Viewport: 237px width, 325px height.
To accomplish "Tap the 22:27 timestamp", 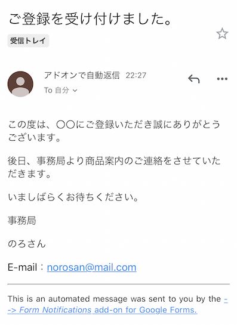I will (136, 75).
